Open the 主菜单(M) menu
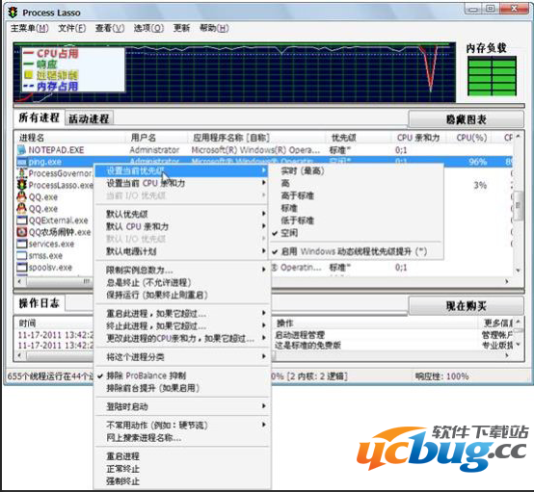Viewport: 534px width, 492px height. pyautogui.click(x=30, y=28)
